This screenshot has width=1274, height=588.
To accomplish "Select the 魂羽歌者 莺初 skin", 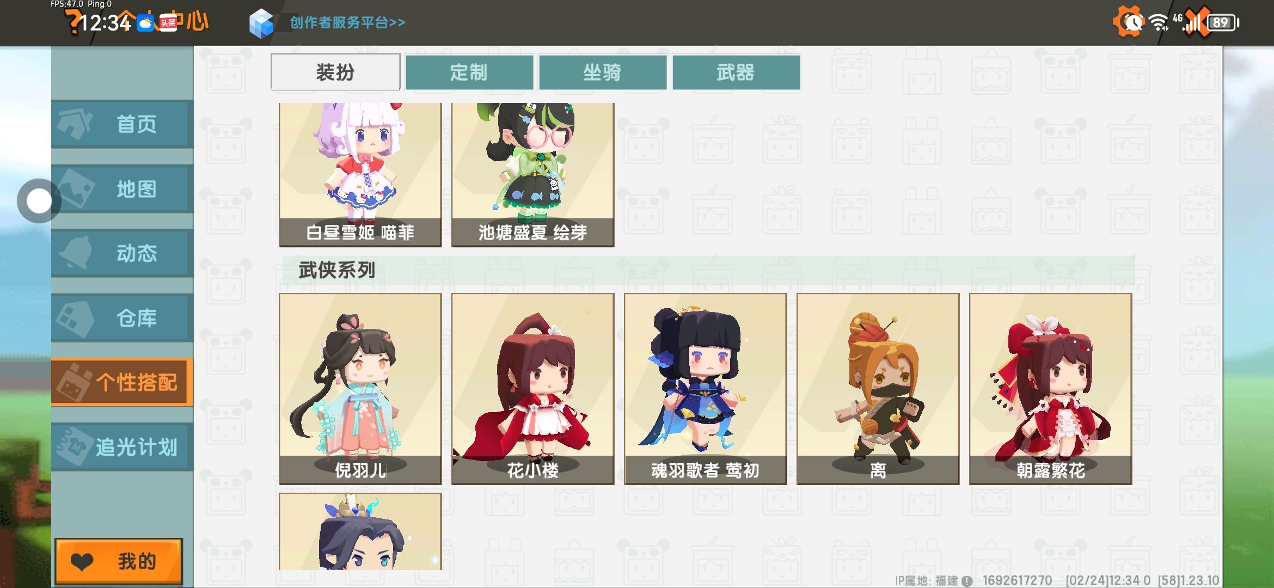I will click(x=706, y=389).
